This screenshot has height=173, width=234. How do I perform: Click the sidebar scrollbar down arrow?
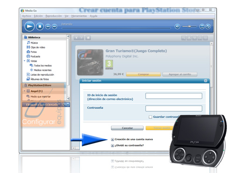(x=68, y=99)
